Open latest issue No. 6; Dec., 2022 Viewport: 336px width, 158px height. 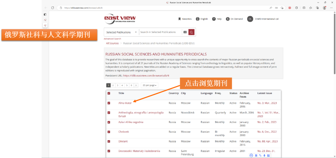click(x=267, y=132)
